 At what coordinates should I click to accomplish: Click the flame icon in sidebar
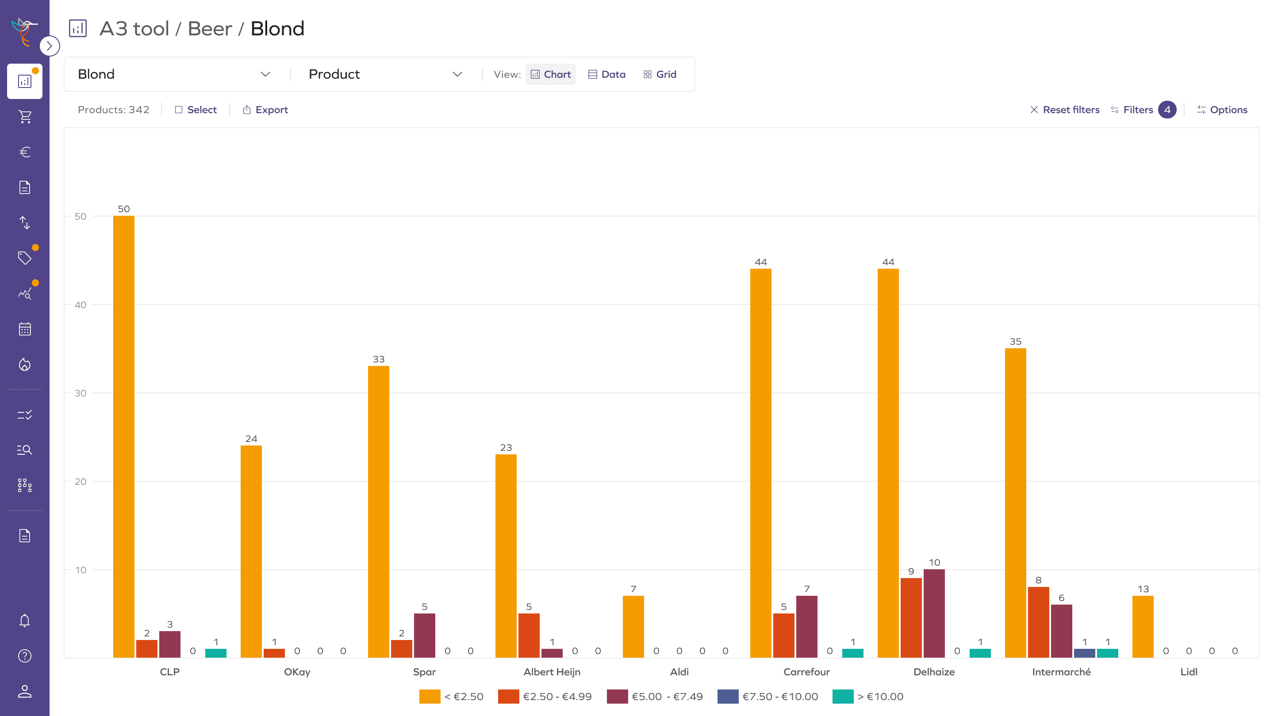point(25,365)
